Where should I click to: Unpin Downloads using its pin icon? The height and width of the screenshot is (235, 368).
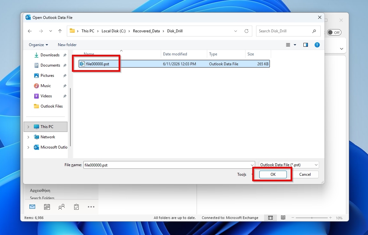pos(65,55)
